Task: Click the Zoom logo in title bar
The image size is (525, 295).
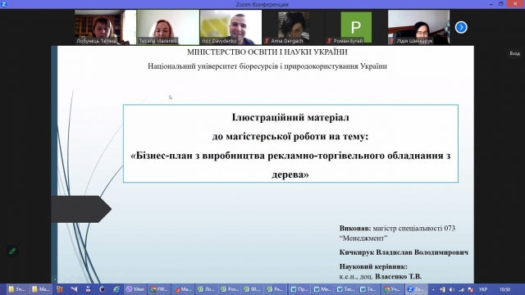Action: pyautogui.click(x=3, y=4)
